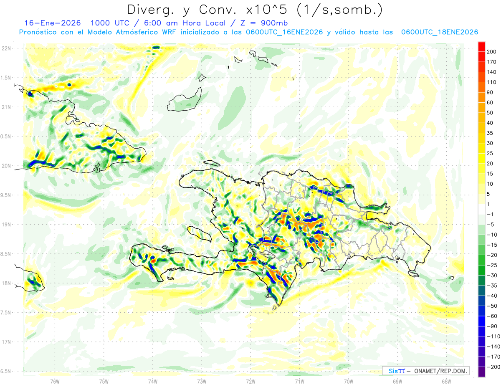Click the "21N" latitude label
Image resolution: width=501 pixels, height=387 pixels.
pyautogui.click(x=7, y=107)
